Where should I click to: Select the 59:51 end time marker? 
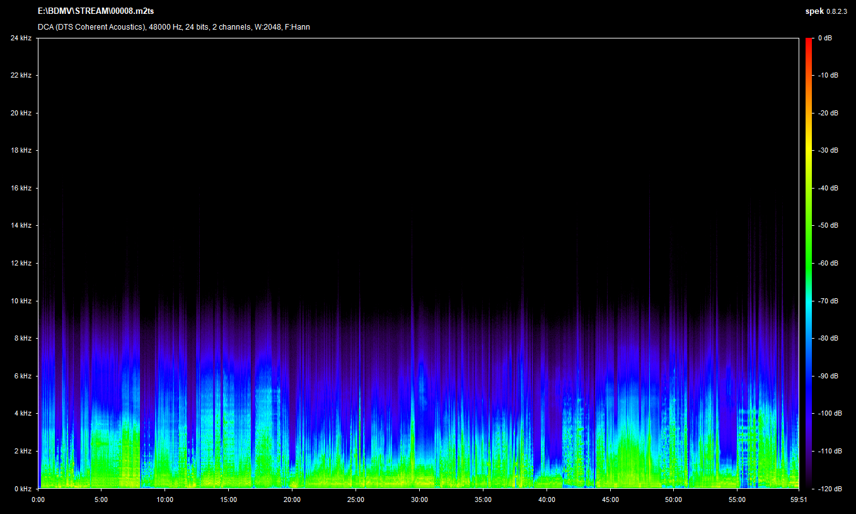[x=799, y=499]
